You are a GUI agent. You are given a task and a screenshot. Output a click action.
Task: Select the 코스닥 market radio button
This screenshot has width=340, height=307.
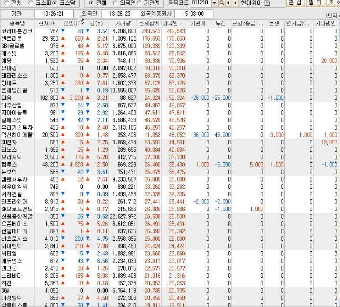click(55, 3)
